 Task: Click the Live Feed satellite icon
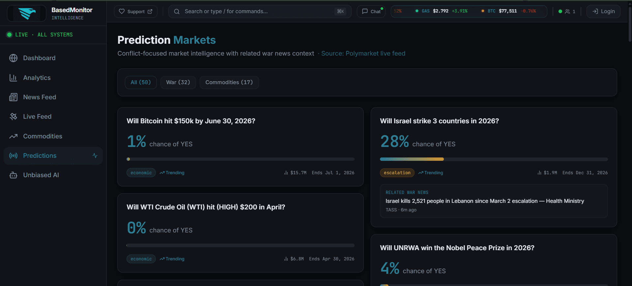pos(13,117)
